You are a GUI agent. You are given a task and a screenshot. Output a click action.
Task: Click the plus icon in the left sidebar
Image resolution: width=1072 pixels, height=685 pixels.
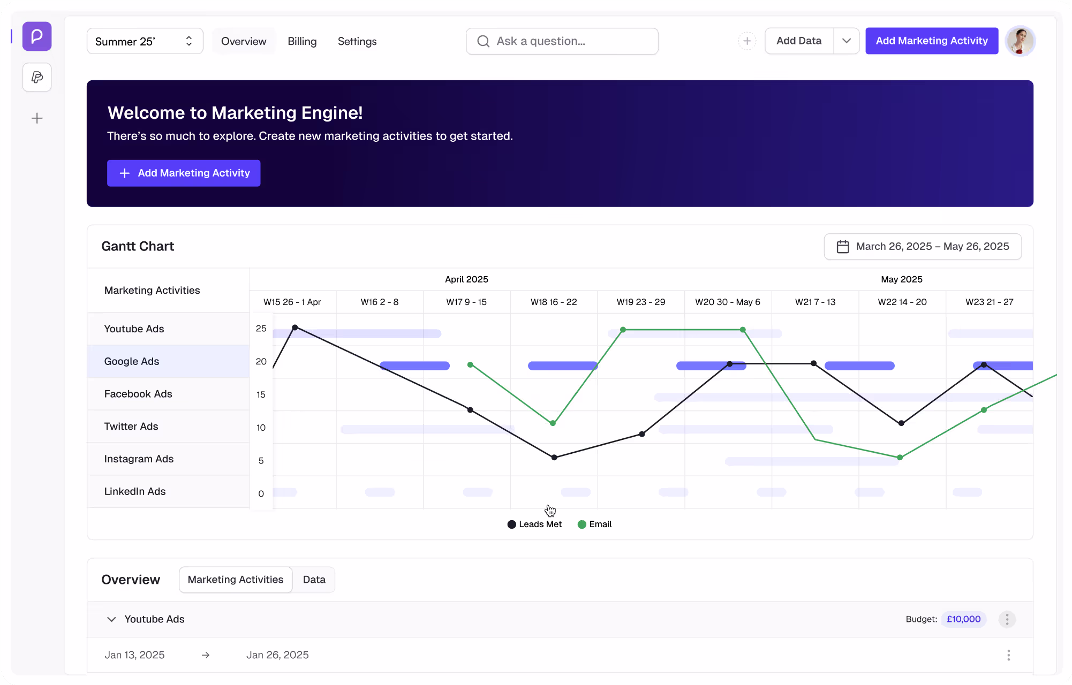(x=36, y=118)
